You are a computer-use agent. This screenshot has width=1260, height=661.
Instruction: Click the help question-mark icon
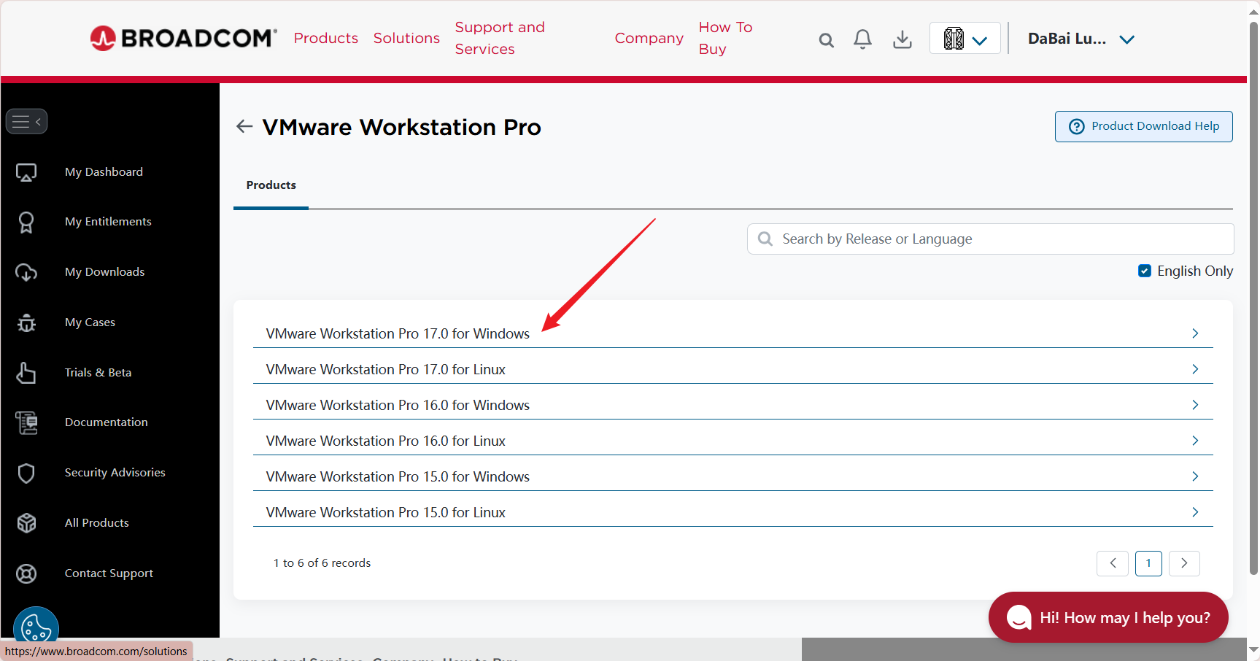pos(1076,126)
